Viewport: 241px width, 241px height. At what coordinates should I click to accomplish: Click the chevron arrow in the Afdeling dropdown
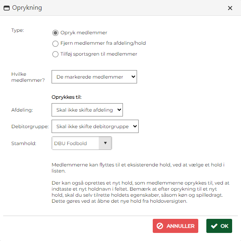point(119,110)
